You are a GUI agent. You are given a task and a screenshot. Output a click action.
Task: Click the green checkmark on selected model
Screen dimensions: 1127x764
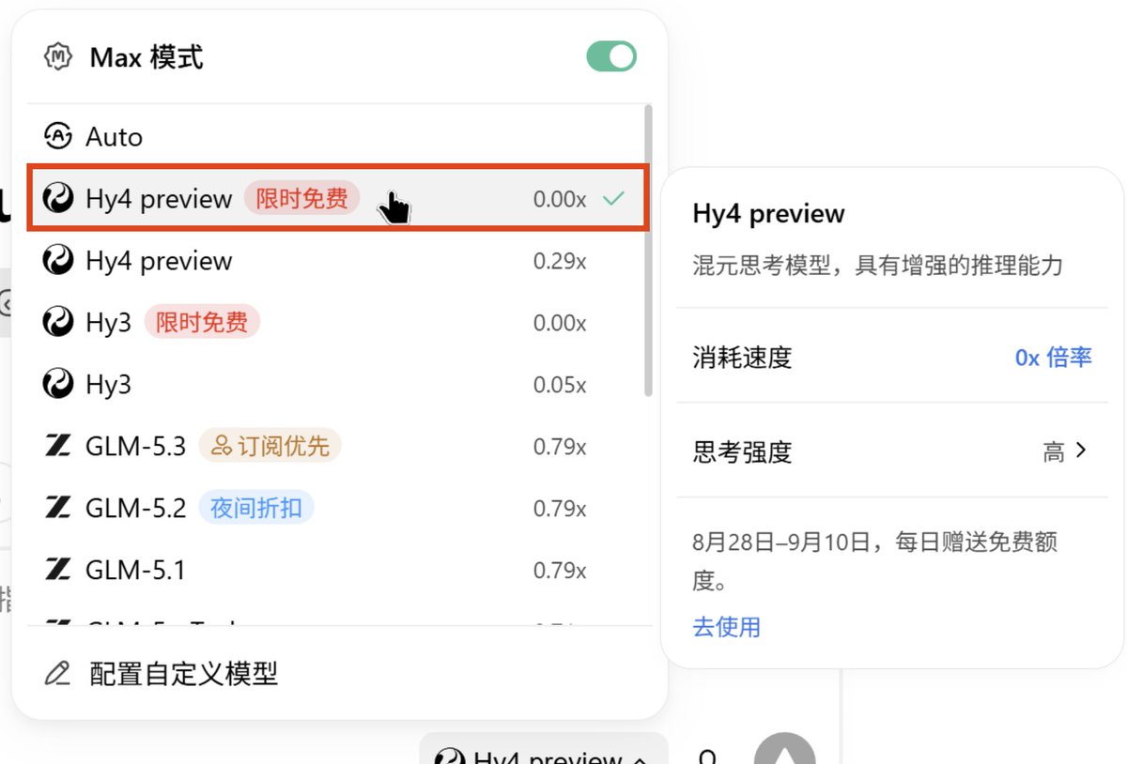click(x=614, y=199)
